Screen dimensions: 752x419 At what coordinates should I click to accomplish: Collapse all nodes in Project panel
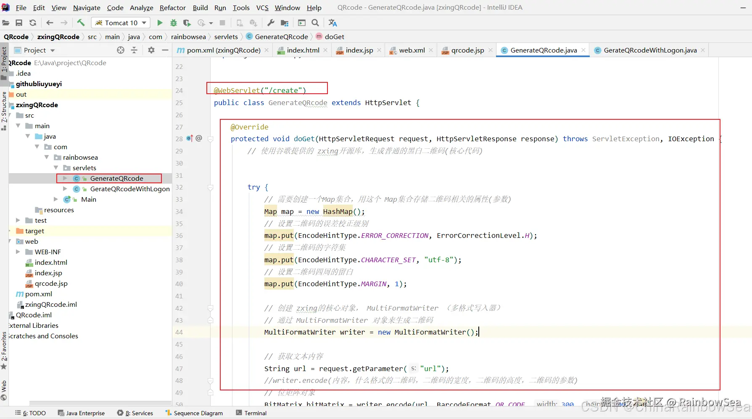click(134, 50)
